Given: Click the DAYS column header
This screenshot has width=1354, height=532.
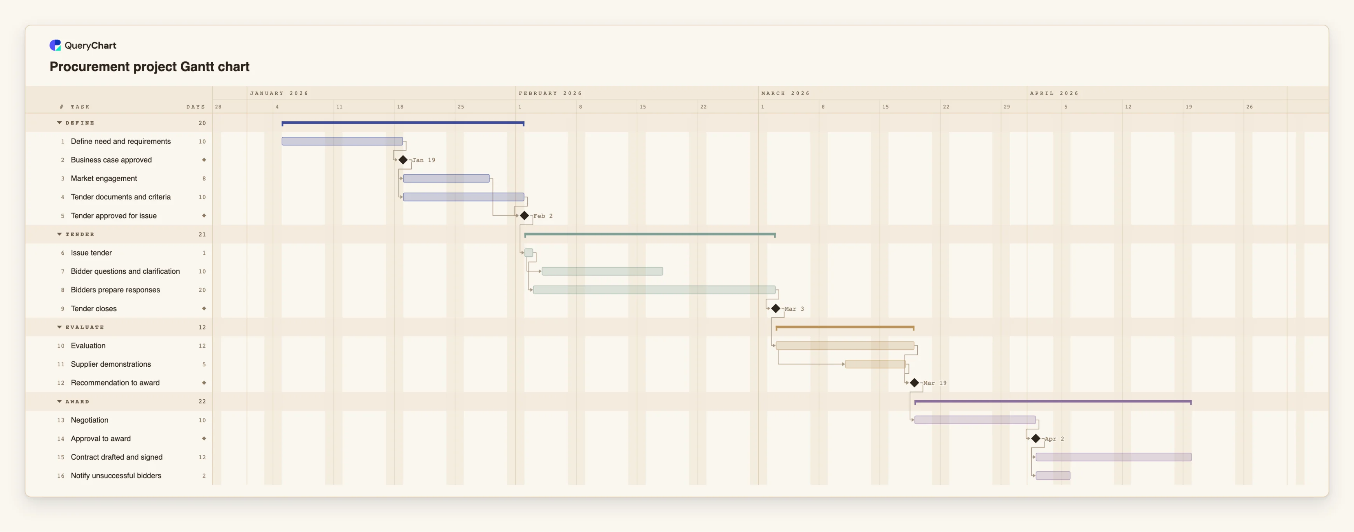Looking at the screenshot, I should [x=196, y=107].
